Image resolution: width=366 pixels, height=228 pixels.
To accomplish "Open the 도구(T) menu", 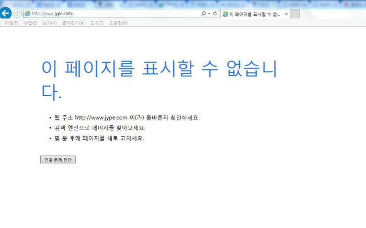I will click(x=97, y=23).
